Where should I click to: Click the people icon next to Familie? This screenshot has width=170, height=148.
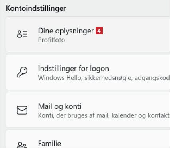(x=22, y=145)
